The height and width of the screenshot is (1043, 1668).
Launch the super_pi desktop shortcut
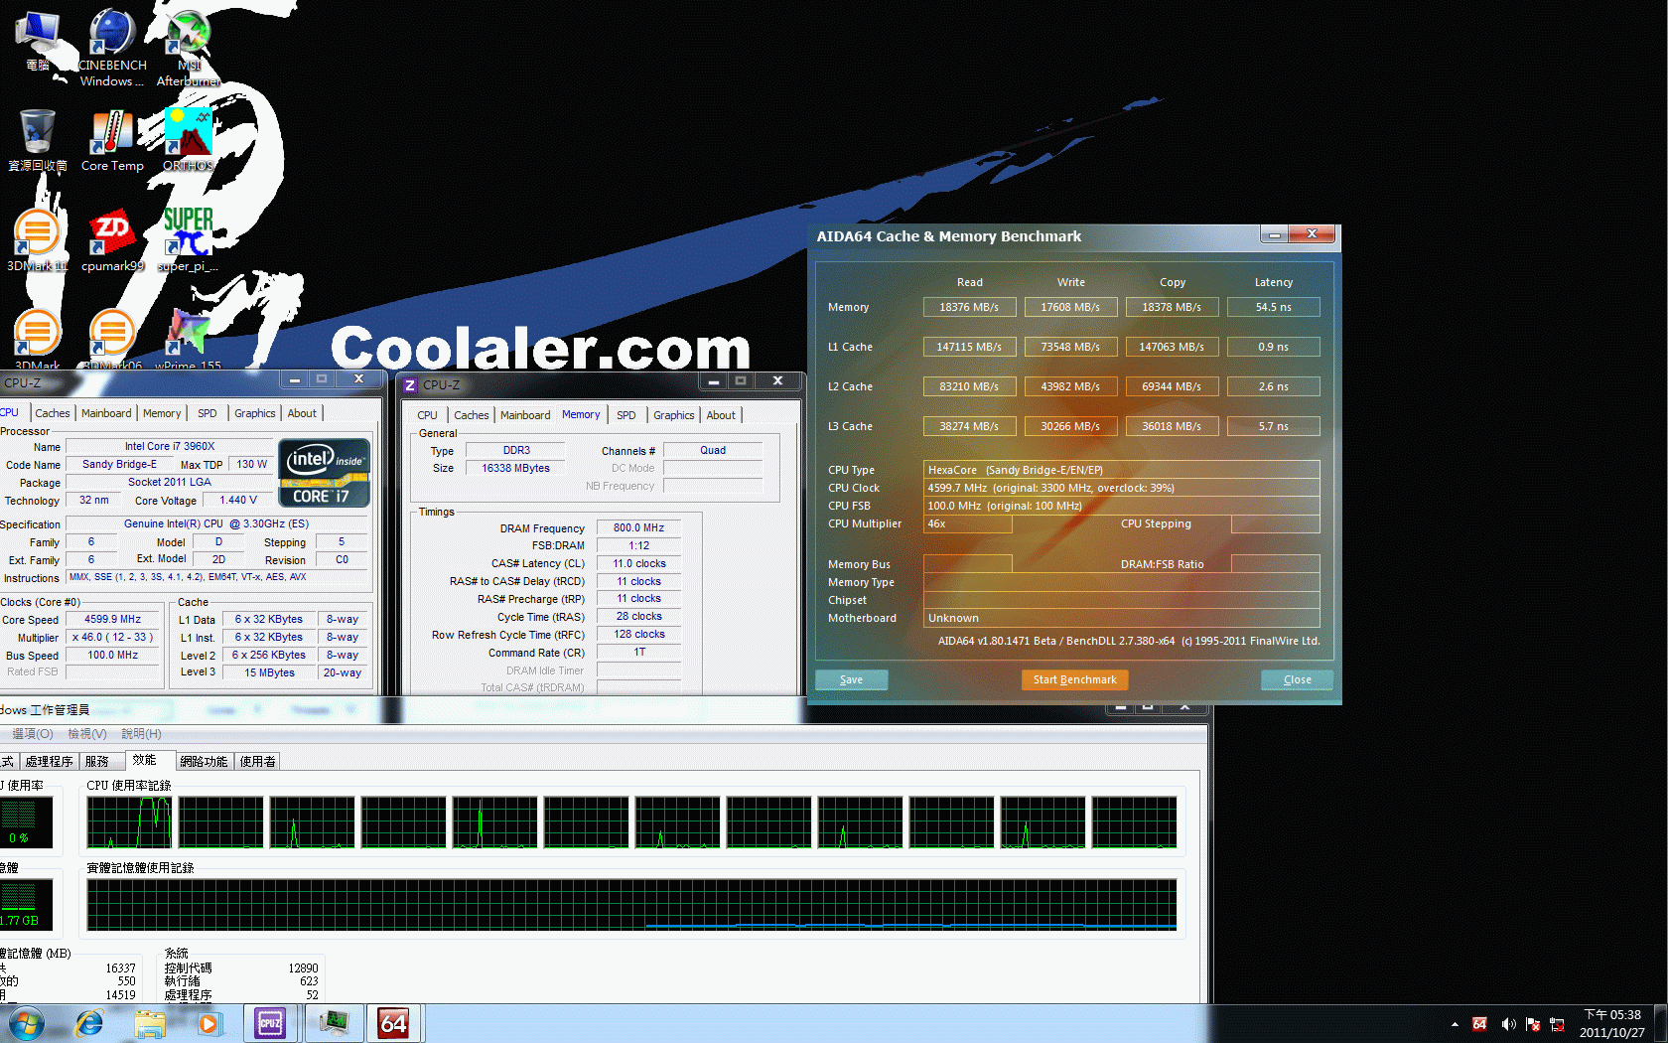coord(188,240)
